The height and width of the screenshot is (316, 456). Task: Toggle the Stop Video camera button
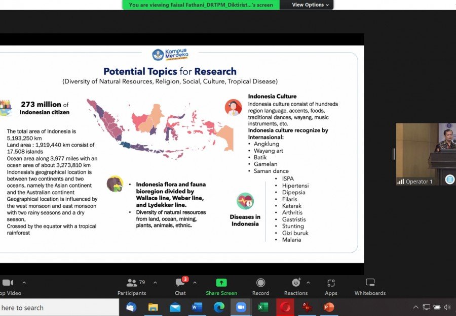[x=8, y=286]
